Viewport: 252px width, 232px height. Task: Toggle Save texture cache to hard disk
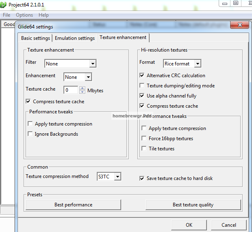pyautogui.click(x=142, y=178)
